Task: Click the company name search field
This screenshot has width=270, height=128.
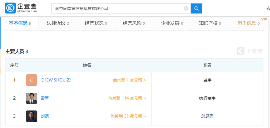Action: pos(121,8)
